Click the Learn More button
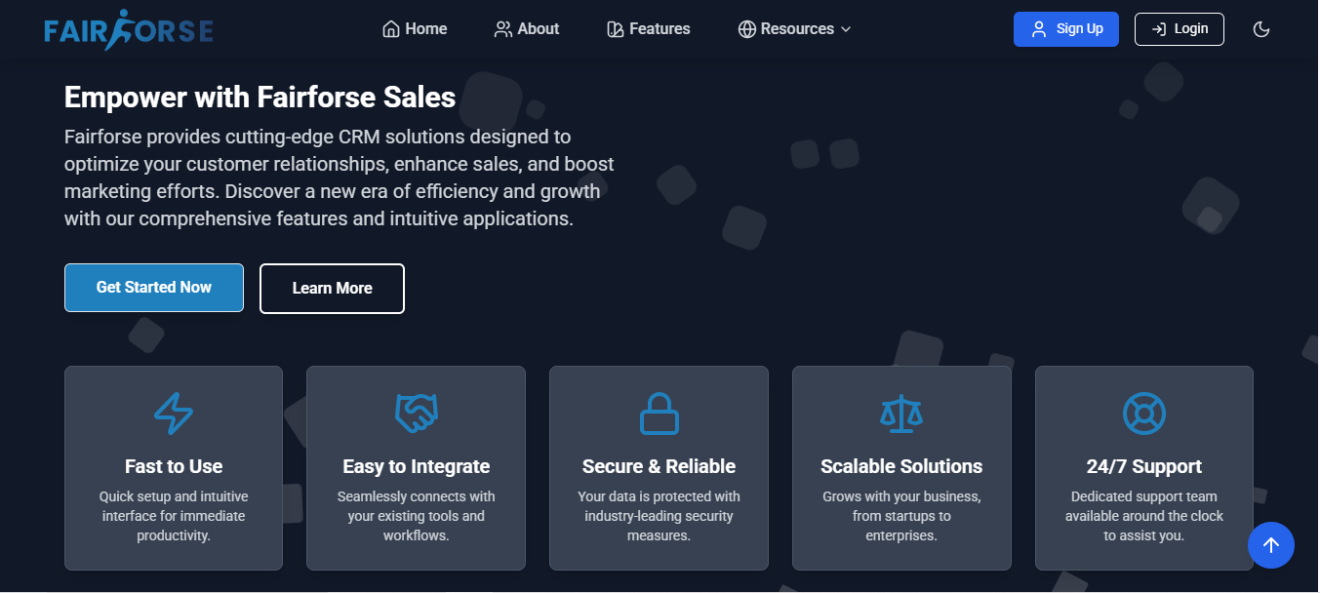 click(332, 289)
